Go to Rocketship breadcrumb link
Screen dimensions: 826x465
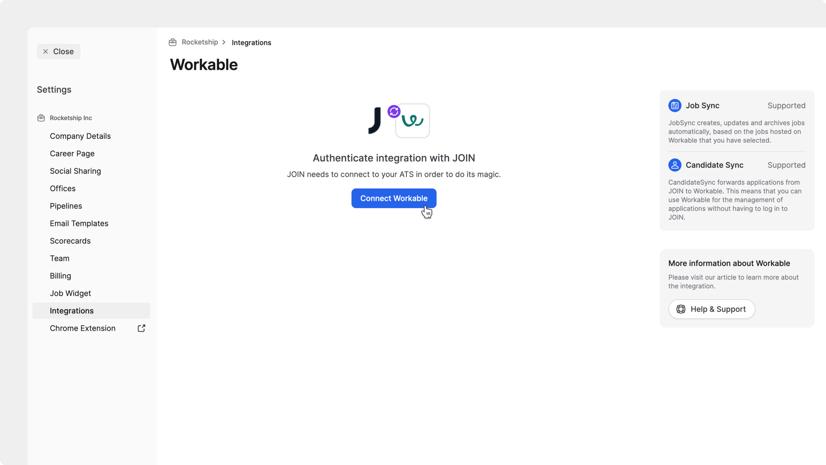[200, 42]
